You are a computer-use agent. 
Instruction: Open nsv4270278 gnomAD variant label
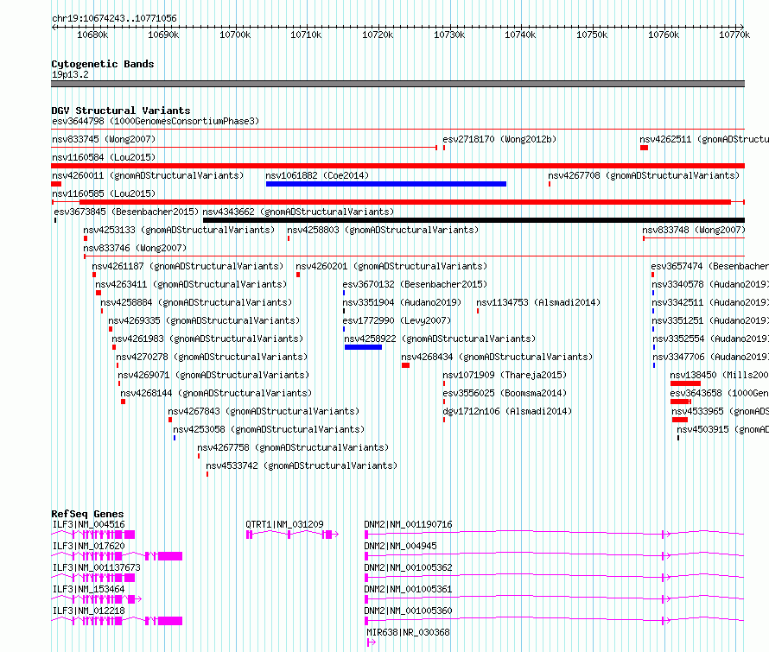212,357
